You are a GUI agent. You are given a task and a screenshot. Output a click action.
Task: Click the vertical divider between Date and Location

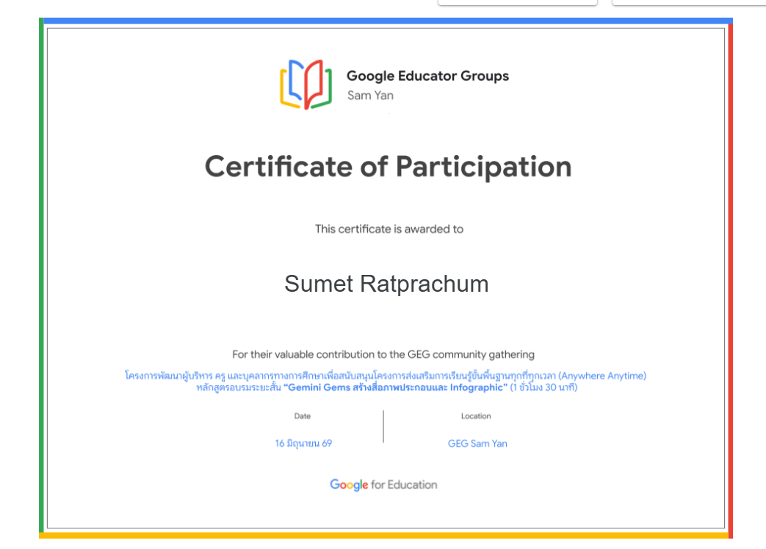[x=383, y=427]
